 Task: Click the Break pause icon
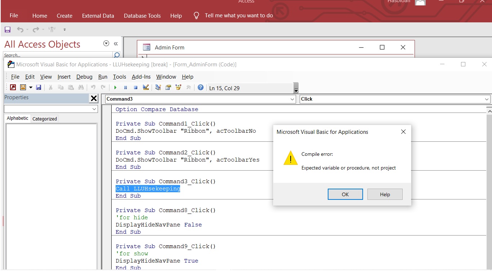(125, 87)
